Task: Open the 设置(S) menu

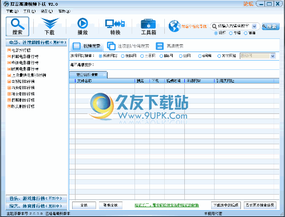Action: click(46, 11)
